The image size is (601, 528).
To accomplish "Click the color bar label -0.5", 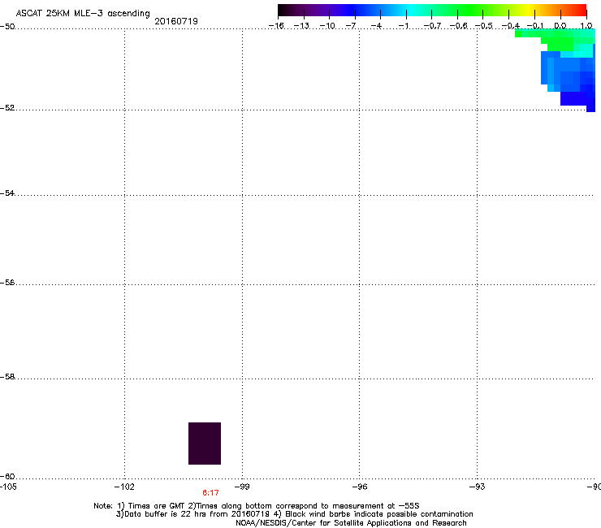I will pyautogui.click(x=484, y=26).
